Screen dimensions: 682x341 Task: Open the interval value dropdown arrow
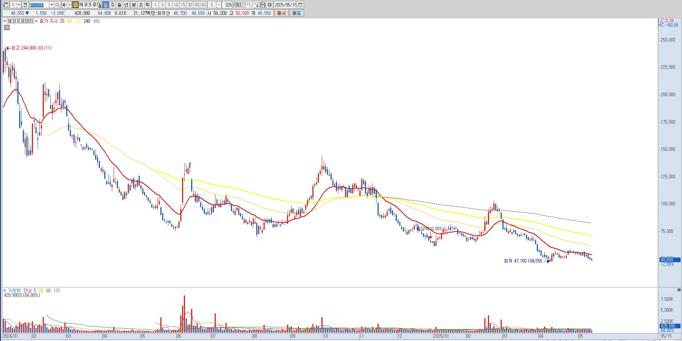click(x=219, y=5)
